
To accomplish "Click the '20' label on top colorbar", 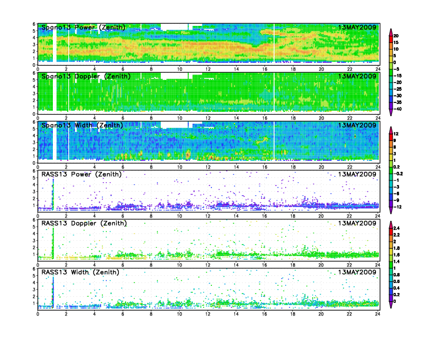I will coord(396,36).
